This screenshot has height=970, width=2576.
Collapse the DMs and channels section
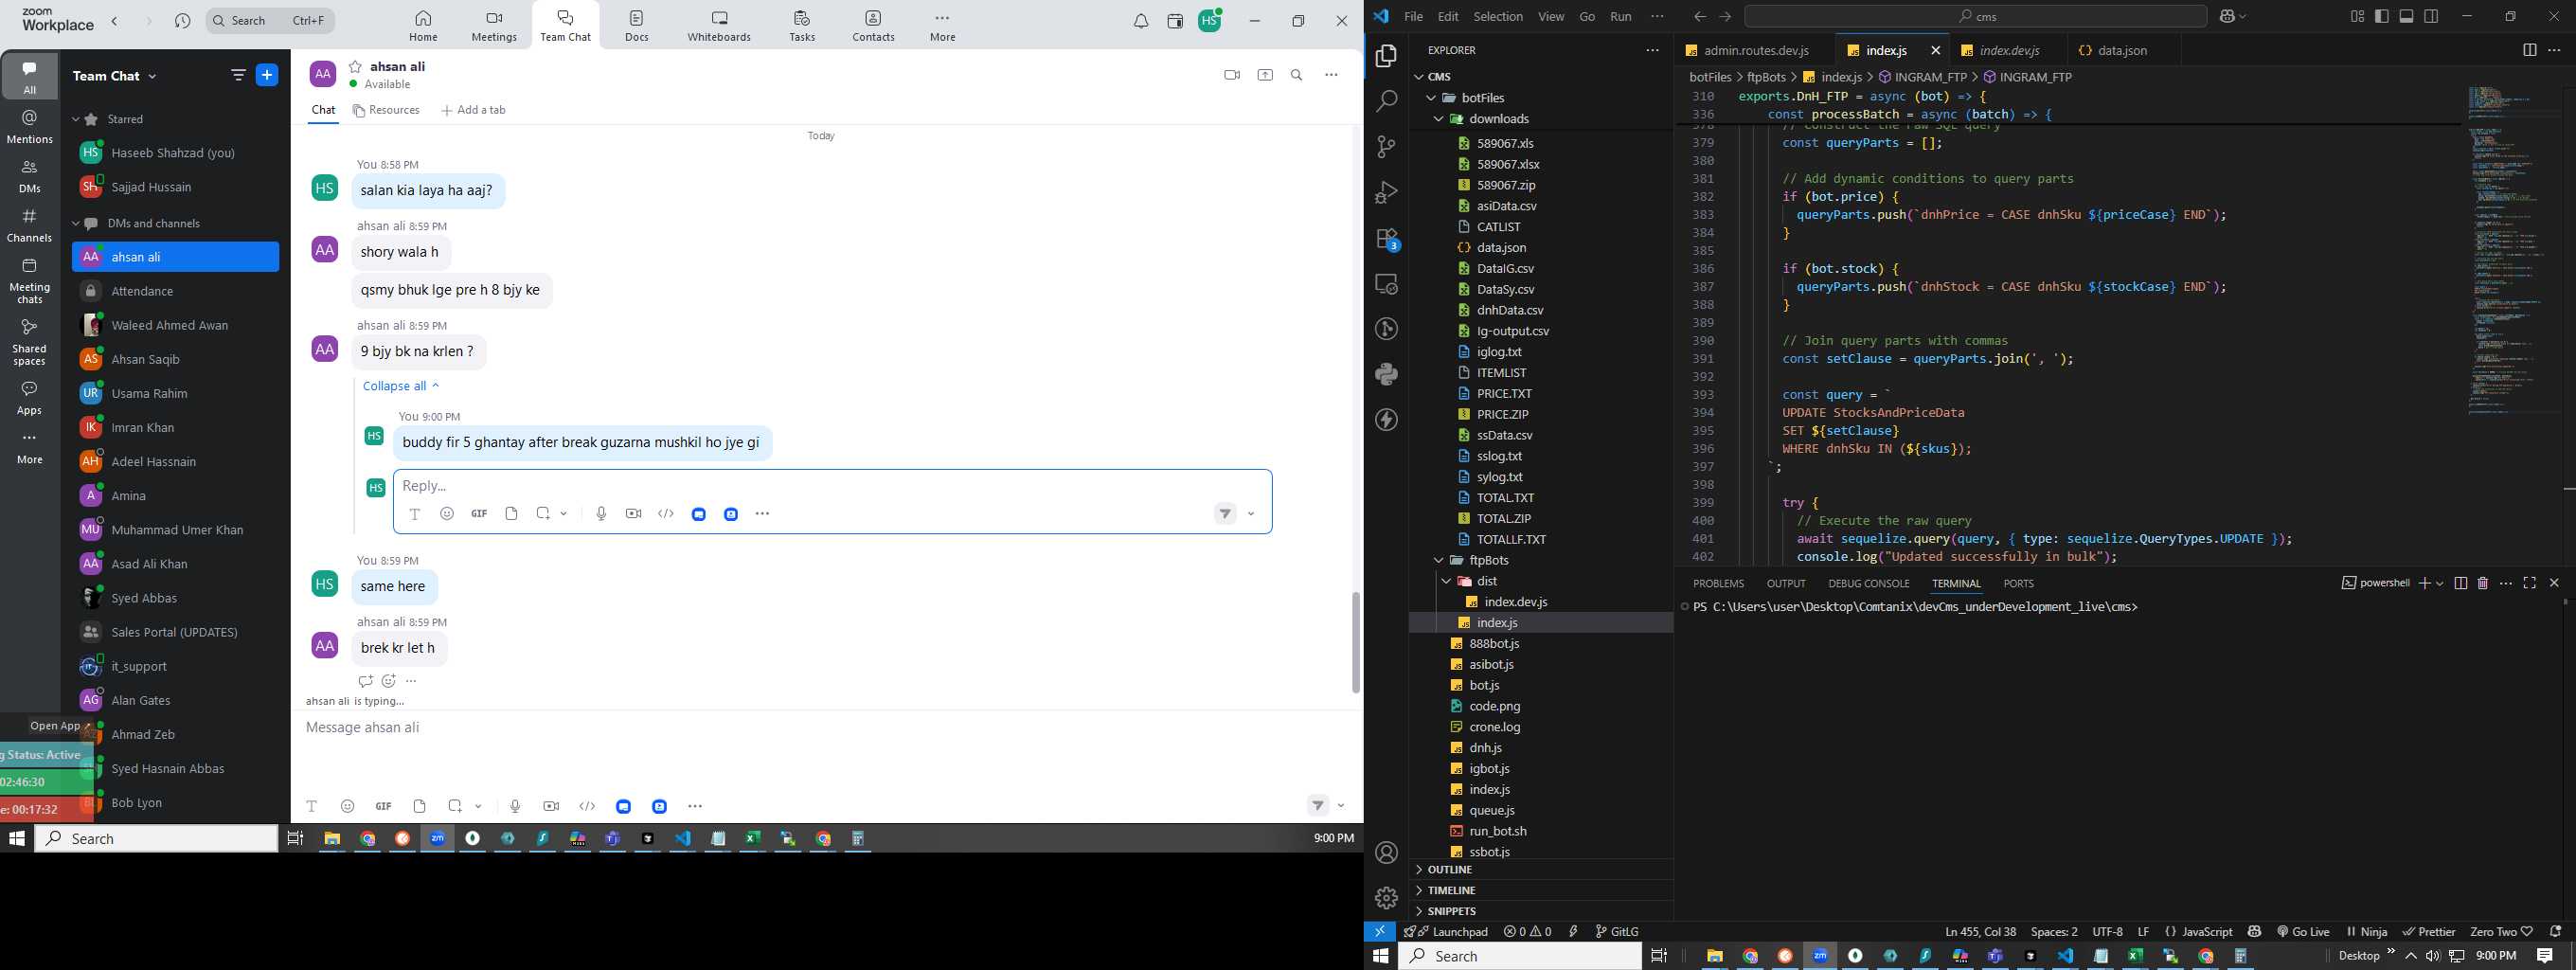76,224
